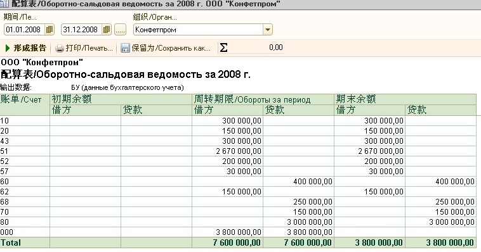Click Total turnover debit 7 600 000,00

click(237, 243)
